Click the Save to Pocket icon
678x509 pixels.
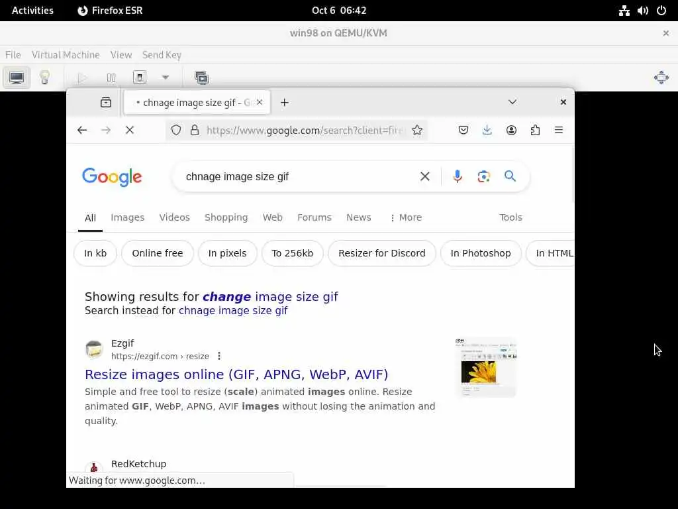click(x=463, y=130)
